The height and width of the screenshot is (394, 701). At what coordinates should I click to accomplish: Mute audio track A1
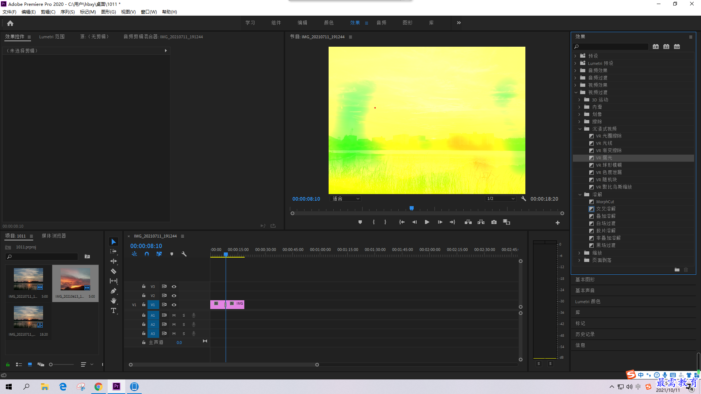coord(174,315)
